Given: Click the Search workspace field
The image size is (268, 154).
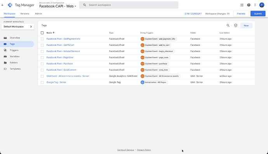Looking at the screenshot, I should click(129, 5).
